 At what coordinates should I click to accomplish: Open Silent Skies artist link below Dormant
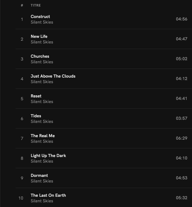click(42, 181)
